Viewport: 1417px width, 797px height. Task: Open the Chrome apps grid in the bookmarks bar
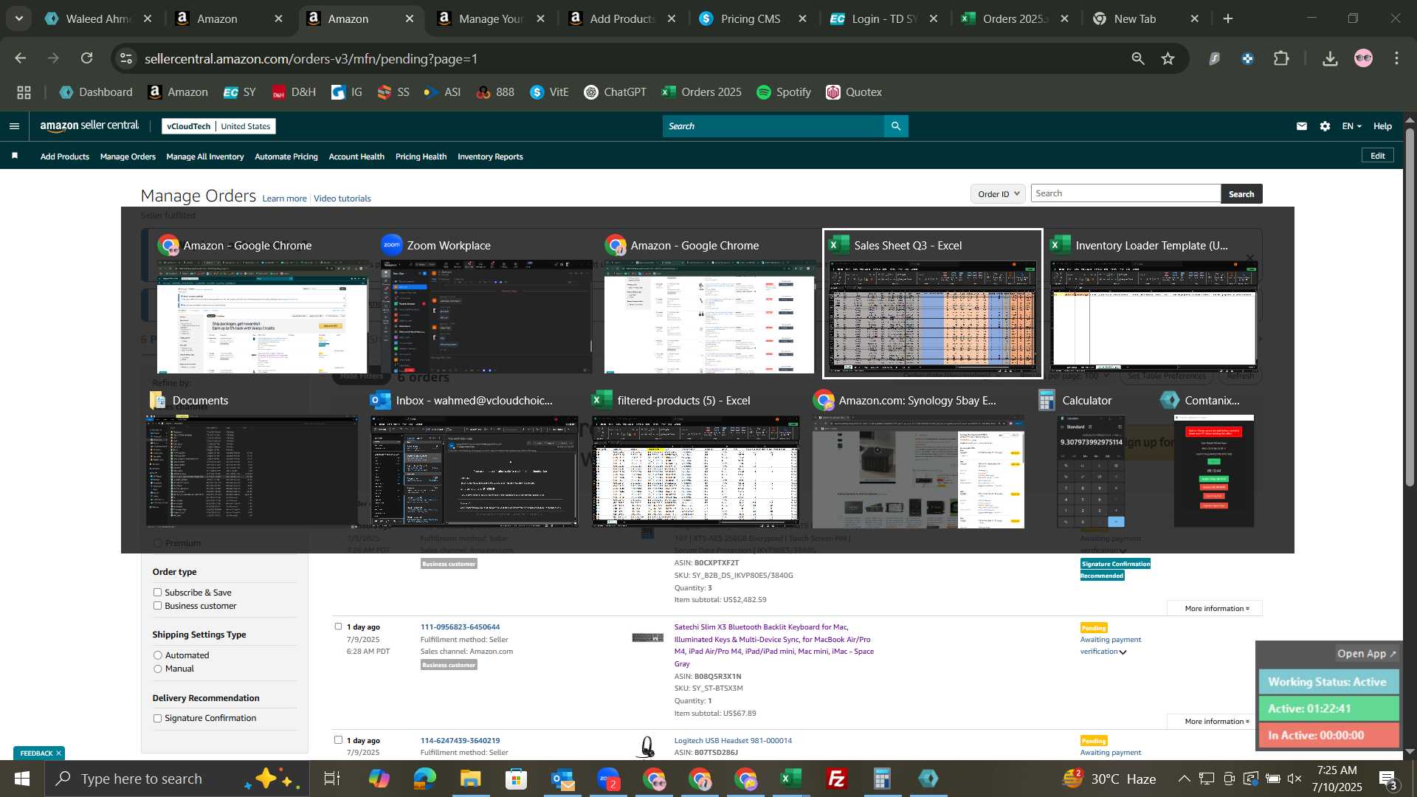24,92
